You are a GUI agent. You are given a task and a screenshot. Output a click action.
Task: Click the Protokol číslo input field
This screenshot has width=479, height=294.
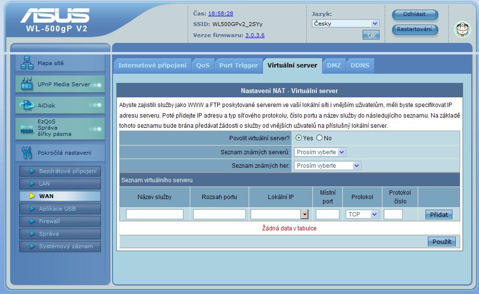point(393,214)
